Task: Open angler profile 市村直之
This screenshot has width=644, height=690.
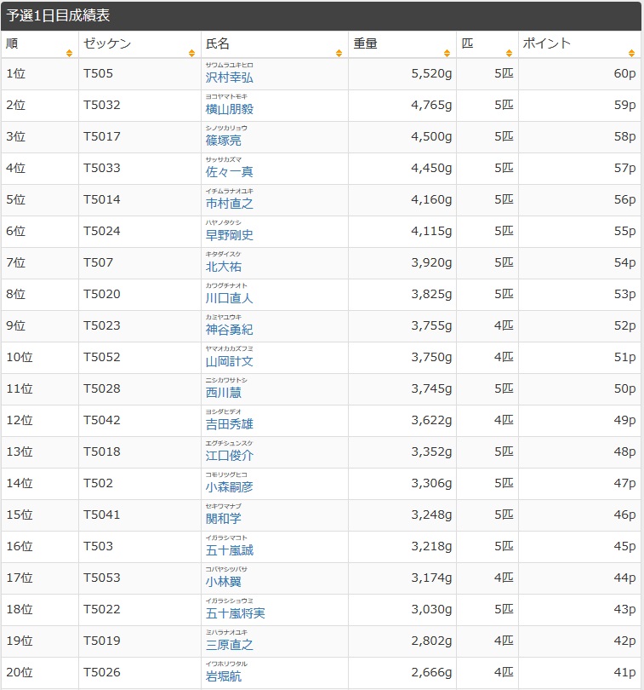Action: pos(230,204)
